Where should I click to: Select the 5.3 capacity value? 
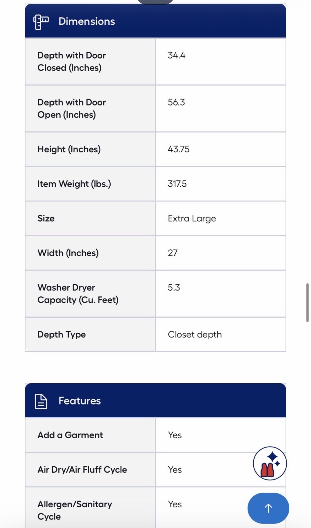tap(174, 287)
